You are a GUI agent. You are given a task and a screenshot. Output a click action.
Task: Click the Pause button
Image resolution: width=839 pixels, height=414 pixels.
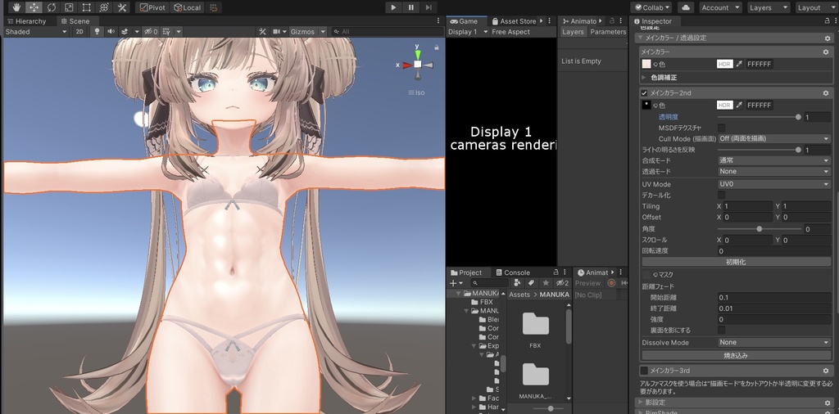pyautogui.click(x=411, y=7)
